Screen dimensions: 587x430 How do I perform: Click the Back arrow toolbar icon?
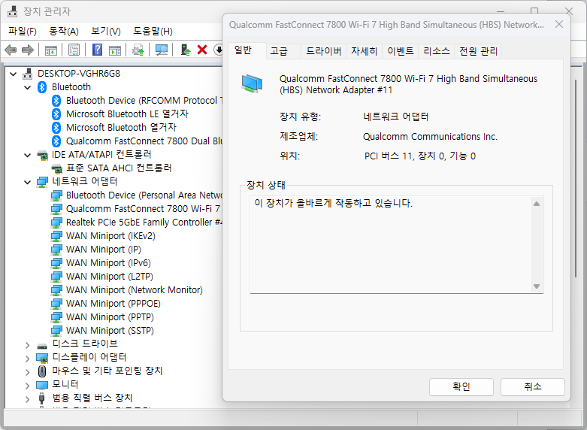(x=11, y=50)
